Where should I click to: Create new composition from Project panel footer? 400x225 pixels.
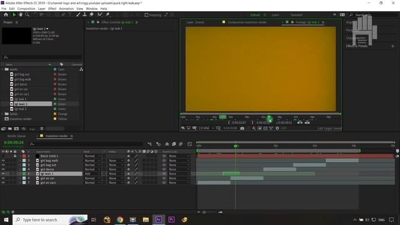[17, 129]
